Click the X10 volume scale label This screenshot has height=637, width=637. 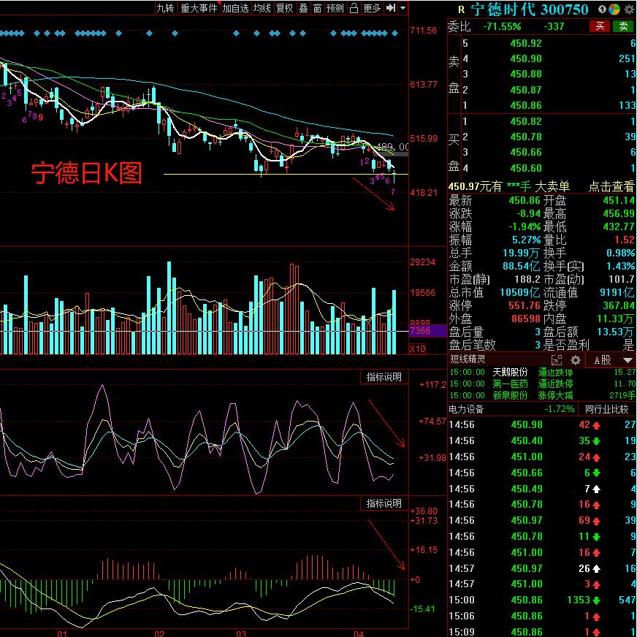click(x=417, y=349)
